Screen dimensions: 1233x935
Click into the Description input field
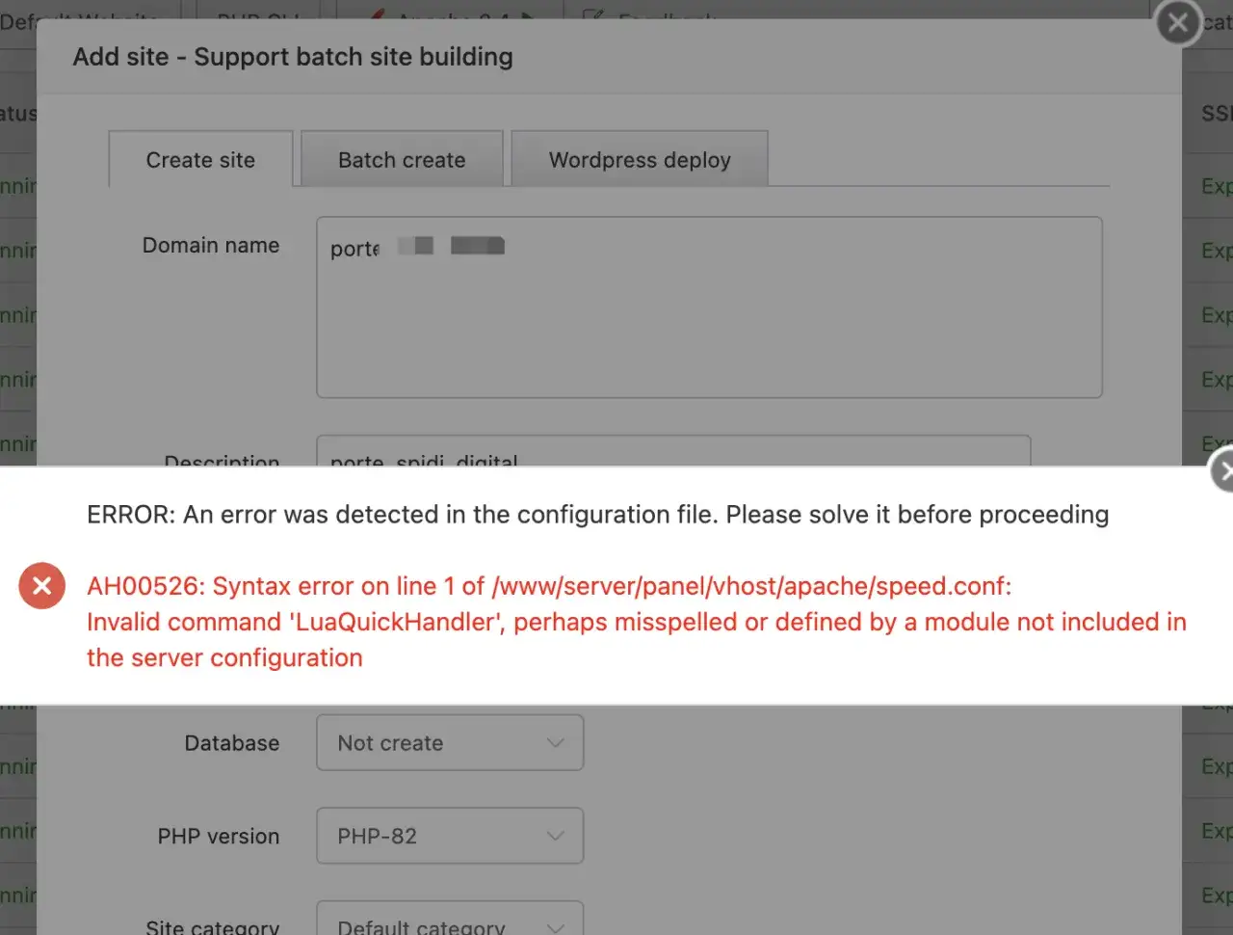(x=673, y=451)
